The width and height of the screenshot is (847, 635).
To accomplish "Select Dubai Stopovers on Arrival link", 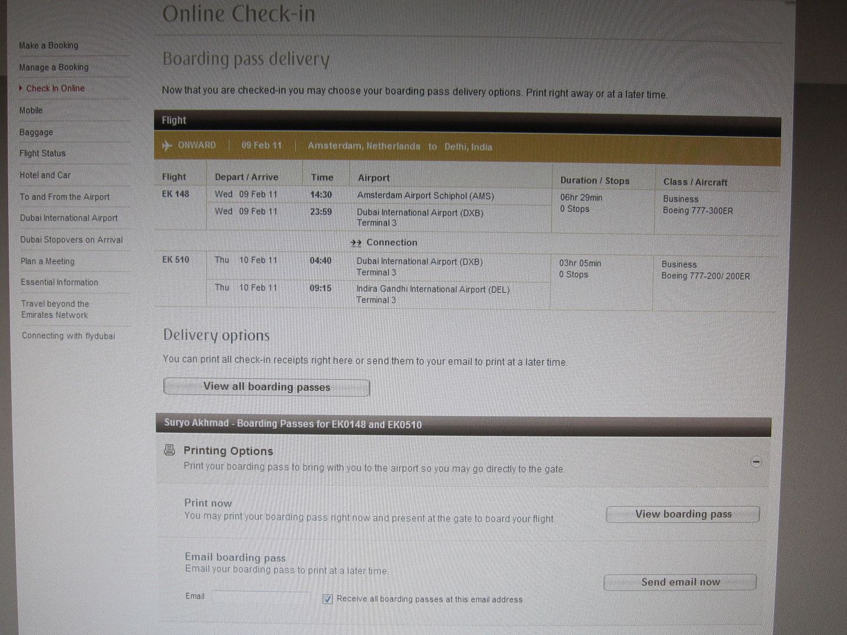I will (x=71, y=240).
